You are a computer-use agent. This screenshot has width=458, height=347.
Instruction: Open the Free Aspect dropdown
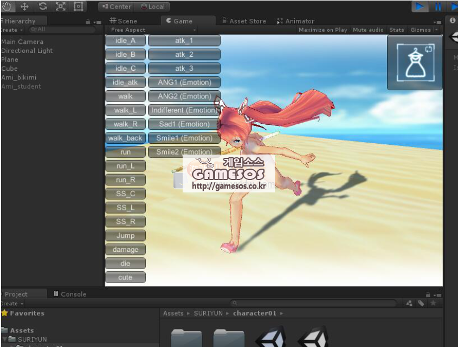(x=153, y=30)
